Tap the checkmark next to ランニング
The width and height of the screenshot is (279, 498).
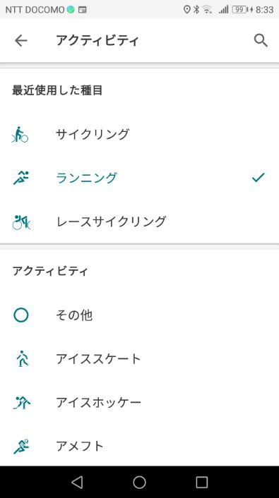point(258,178)
